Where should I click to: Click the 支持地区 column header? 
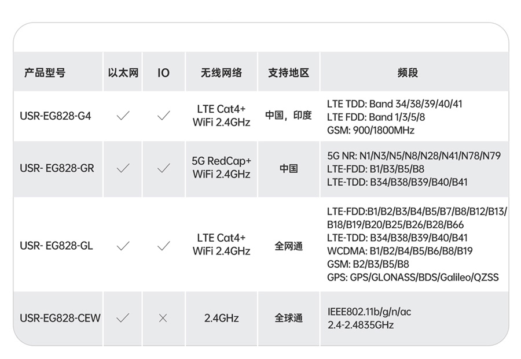coord(288,73)
